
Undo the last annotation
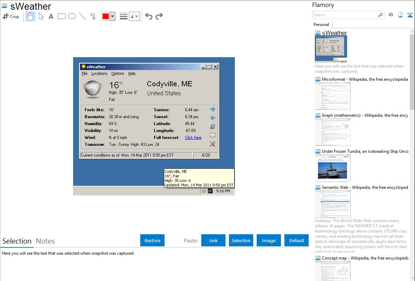click(x=149, y=16)
